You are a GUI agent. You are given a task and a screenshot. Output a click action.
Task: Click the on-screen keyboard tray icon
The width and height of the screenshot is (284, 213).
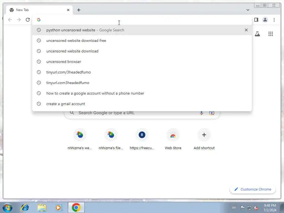pyautogui.click(x=234, y=207)
